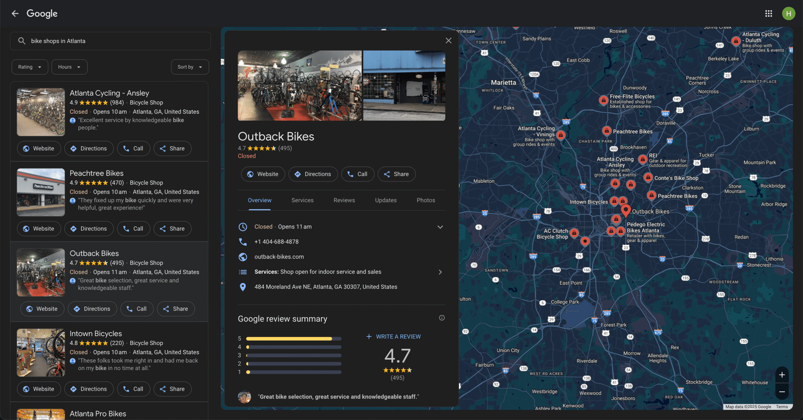The height and width of the screenshot is (420, 803).
Task: Click the 1-star rating bar
Action: 294,372
